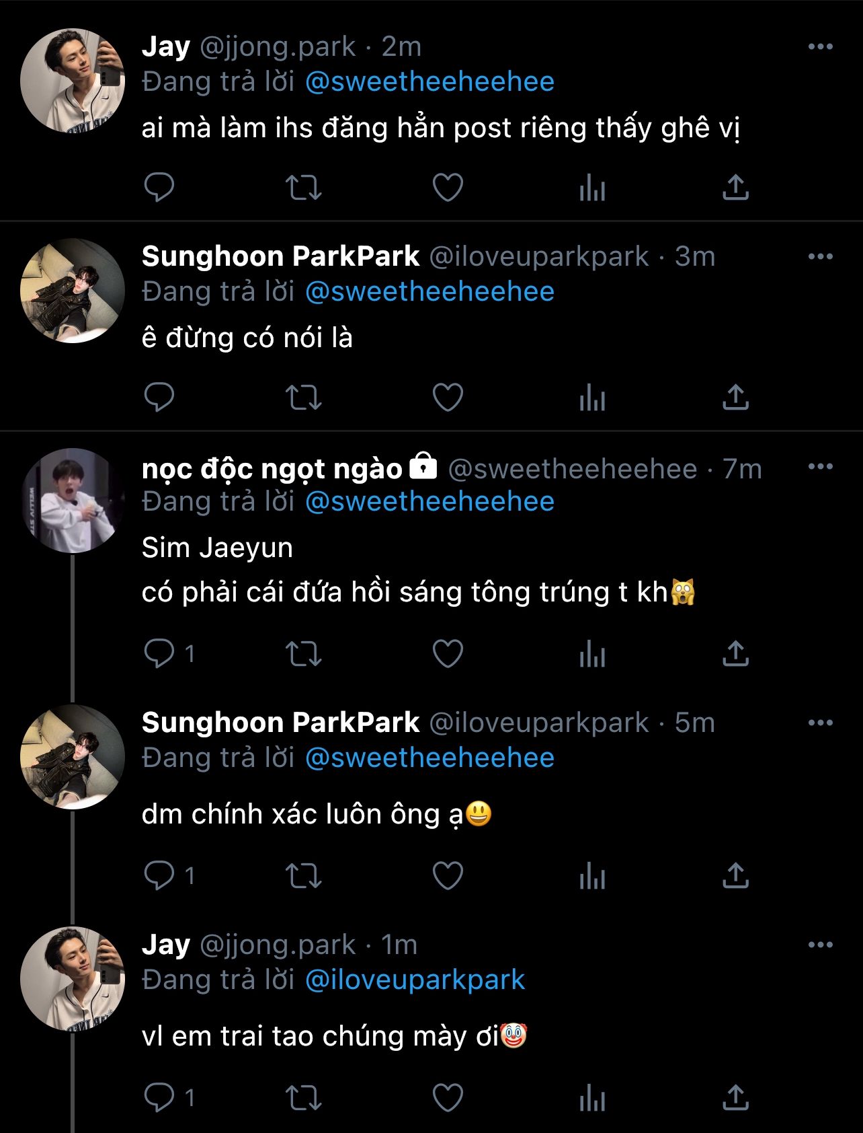The height and width of the screenshot is (1133, 863).
Task: Open more menu on Sunghoon's 3m tweet
Action: (x=820, y=256)
